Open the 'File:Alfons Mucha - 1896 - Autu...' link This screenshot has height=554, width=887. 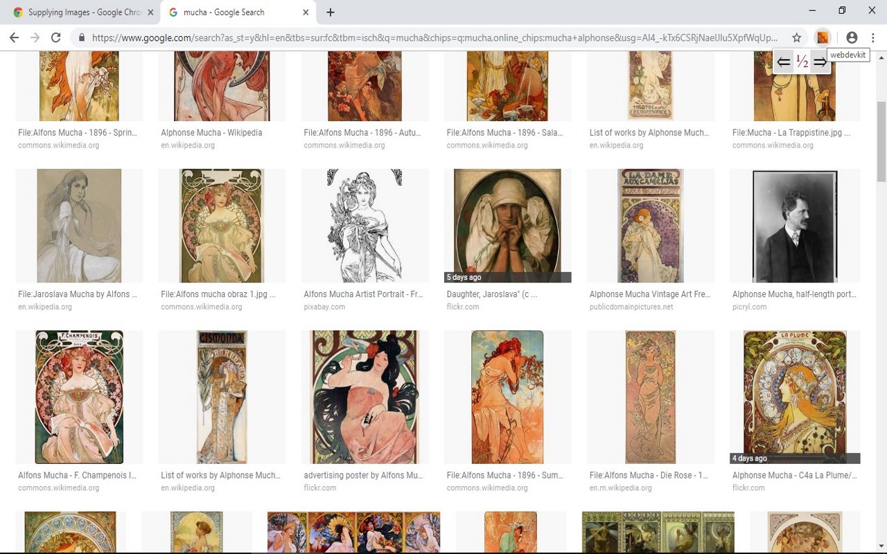[x=362, y=132]
